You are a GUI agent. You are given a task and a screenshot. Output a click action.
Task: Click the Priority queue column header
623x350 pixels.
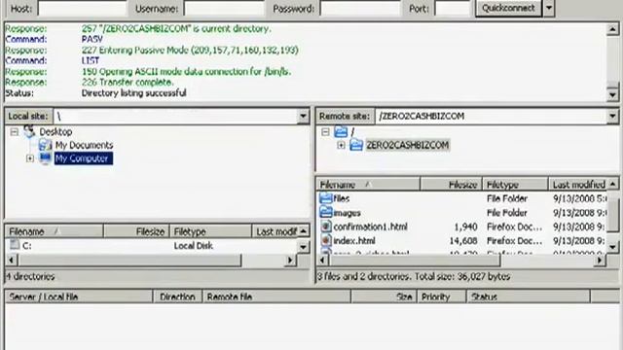441,297
